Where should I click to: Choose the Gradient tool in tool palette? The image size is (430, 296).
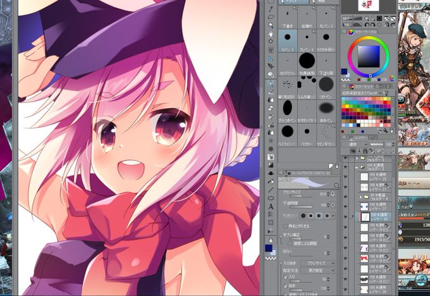(271, 165)
